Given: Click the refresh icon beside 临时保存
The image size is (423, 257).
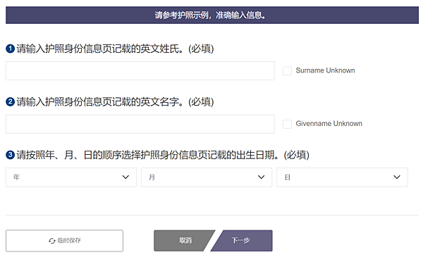Looking at the screenshot, I should [x=51, y=241].
